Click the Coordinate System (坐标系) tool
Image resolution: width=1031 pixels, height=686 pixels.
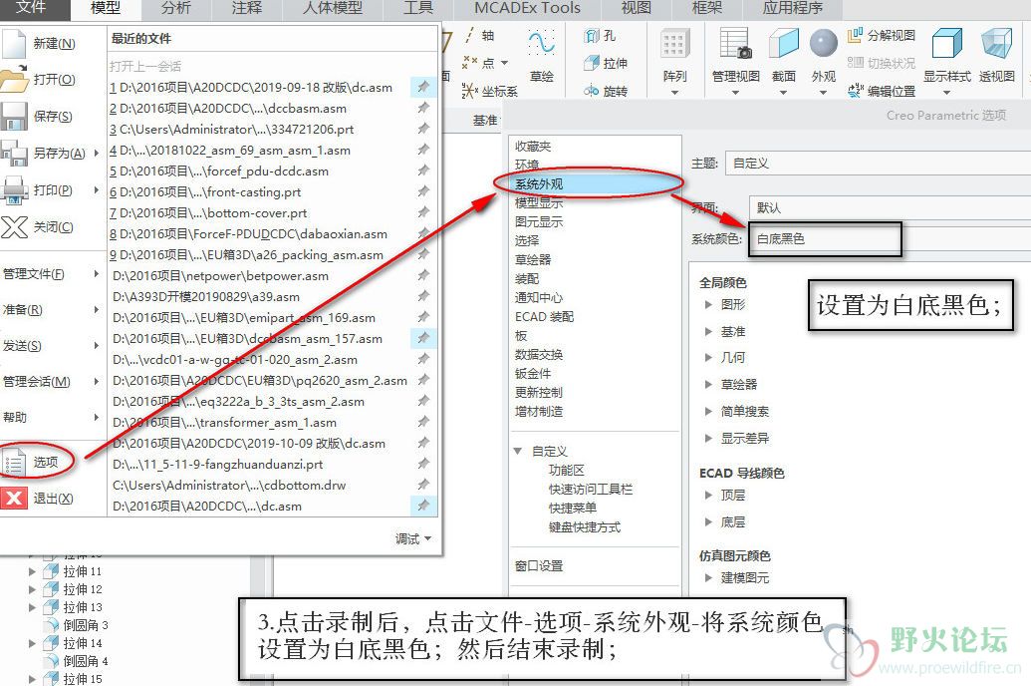coord(489,91)
